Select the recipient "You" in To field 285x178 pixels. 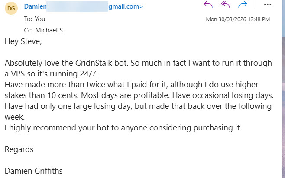pos(40,19)
